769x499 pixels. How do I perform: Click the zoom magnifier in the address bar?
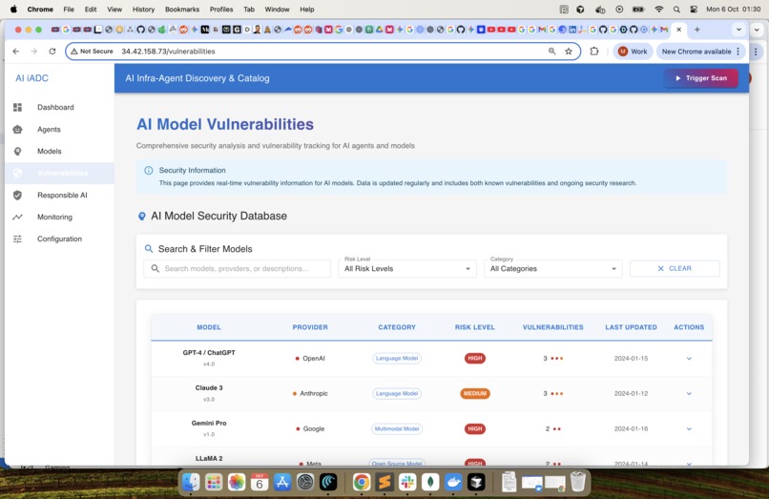[x=551, y=51]
